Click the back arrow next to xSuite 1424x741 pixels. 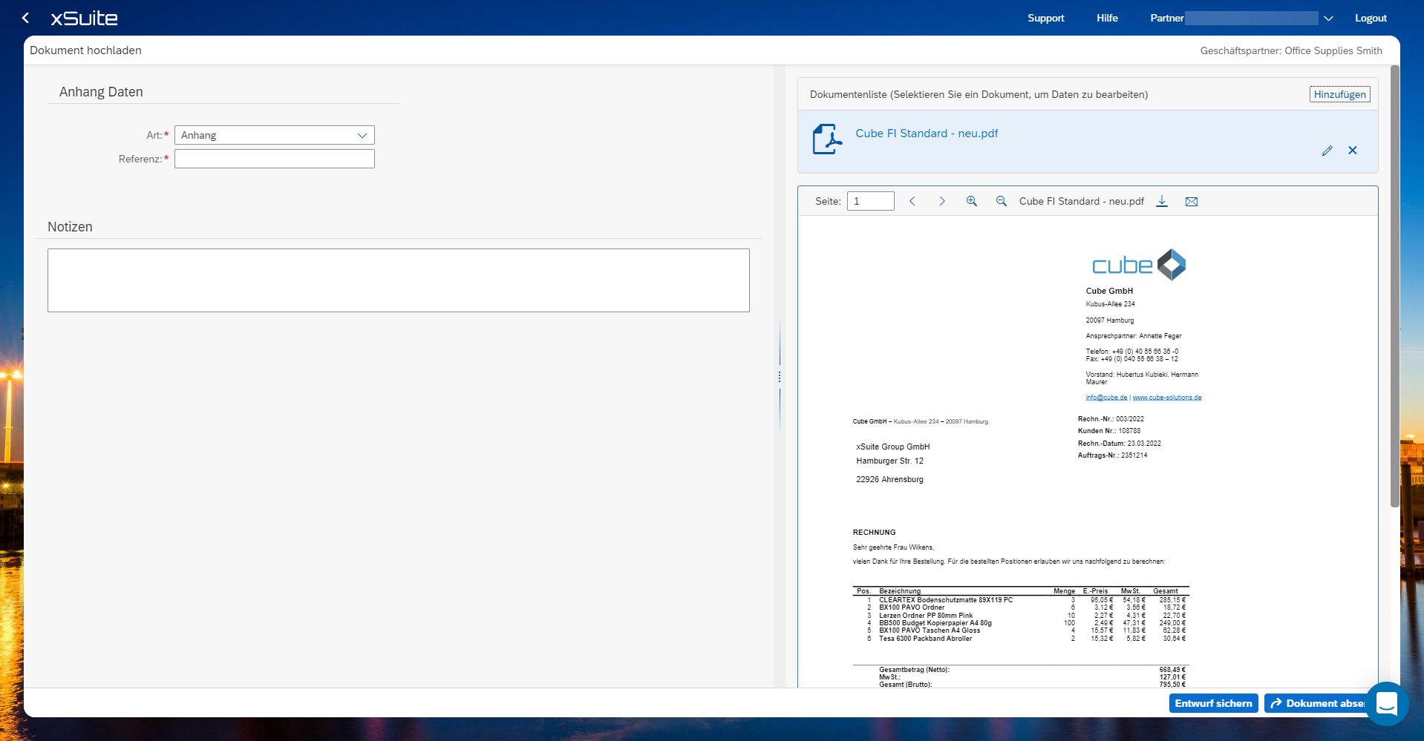pyautogui.click(x=26, y=18)
